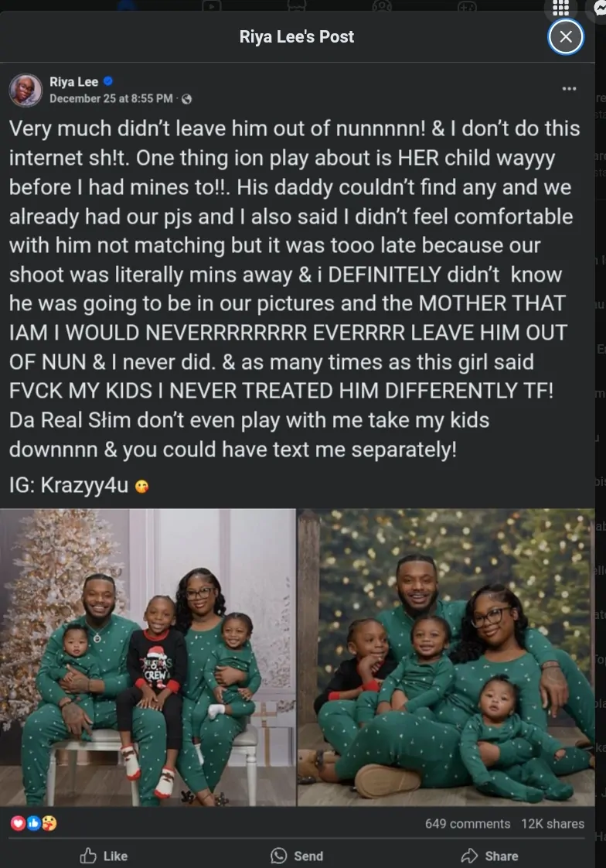View the 12K shares list
The width and height of the screenshot is (606, 868).
(x=553, y=824)
